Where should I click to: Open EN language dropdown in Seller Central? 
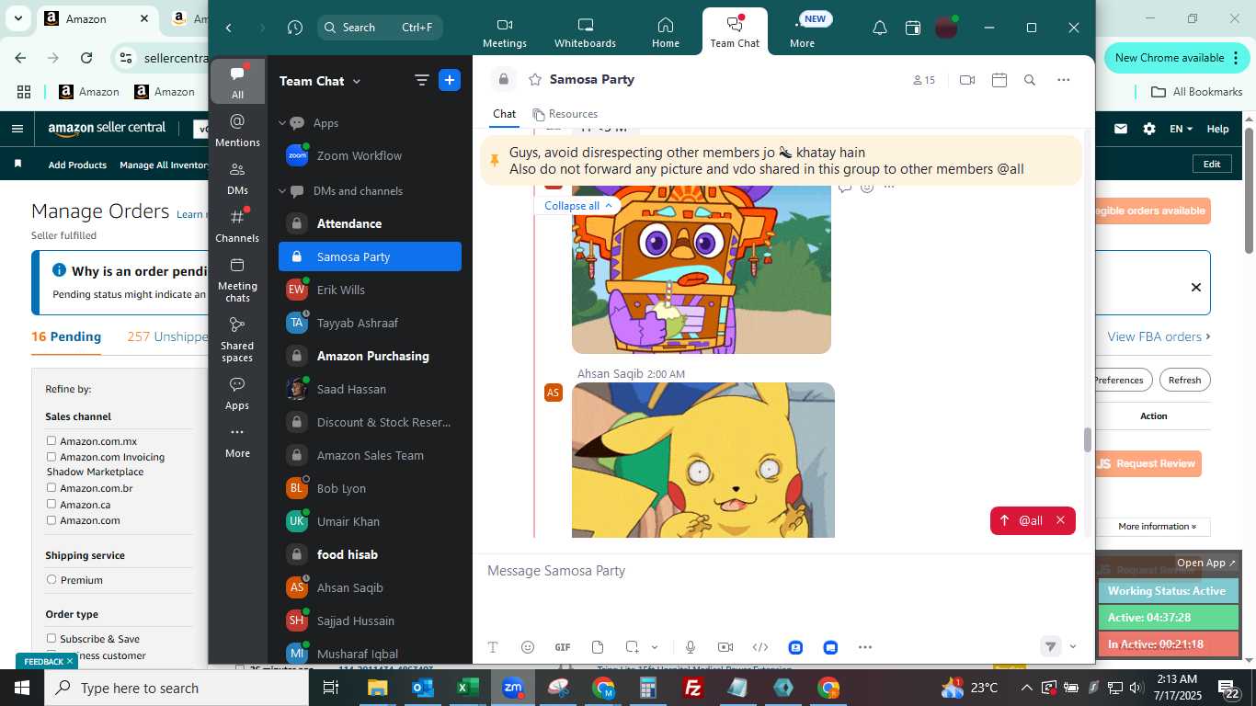coord(1181,130)
